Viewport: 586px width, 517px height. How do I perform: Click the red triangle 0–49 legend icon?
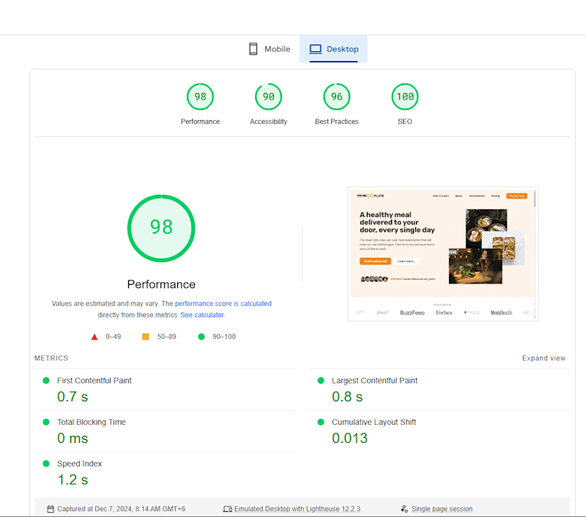pos(94,337)
